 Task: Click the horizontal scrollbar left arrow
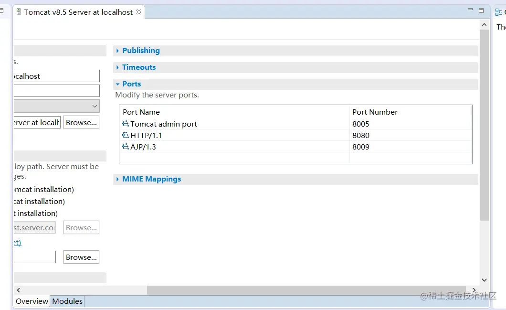pos(19,290)
